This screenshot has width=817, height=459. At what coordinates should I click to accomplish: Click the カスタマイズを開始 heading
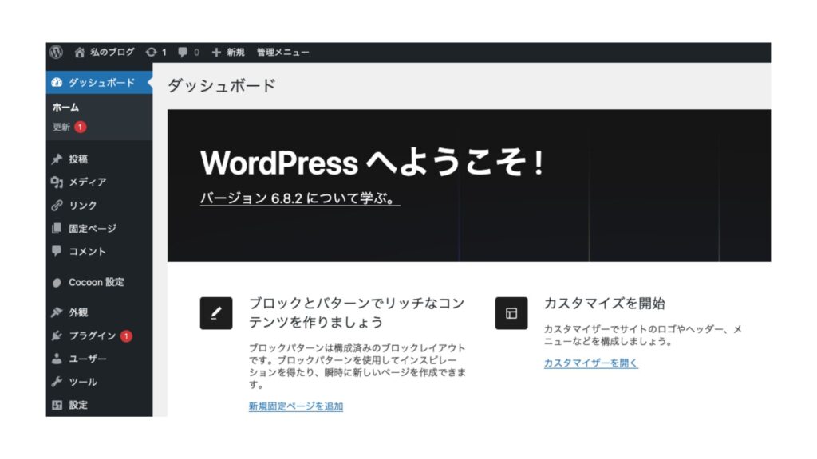click(x=605, y=304)
